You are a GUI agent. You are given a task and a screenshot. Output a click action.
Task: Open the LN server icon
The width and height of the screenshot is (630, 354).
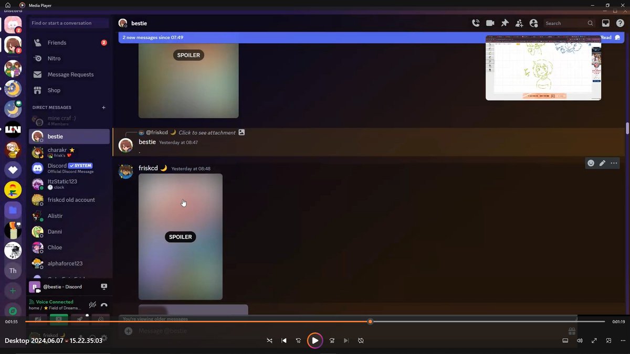13,130
